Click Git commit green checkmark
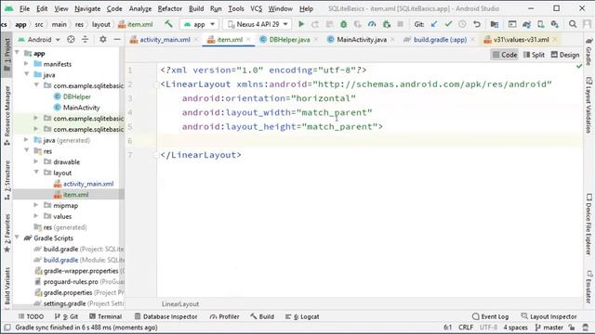595x334 pixels. click(x=448, y=24)
